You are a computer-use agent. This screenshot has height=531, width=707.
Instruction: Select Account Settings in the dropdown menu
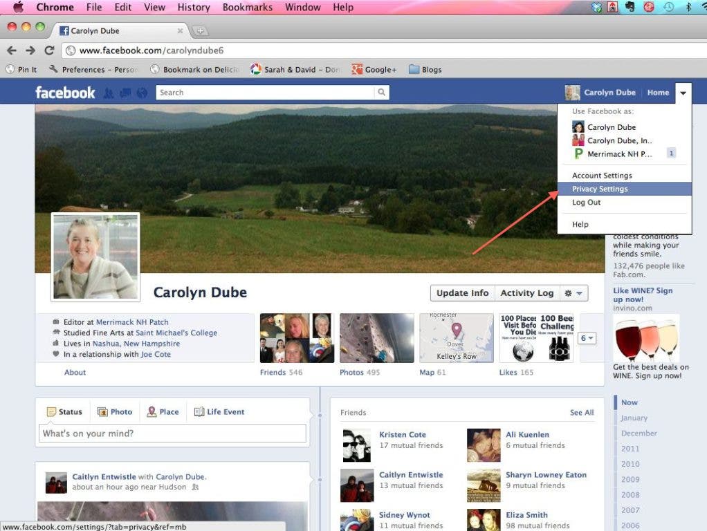[x=625, y=176]
